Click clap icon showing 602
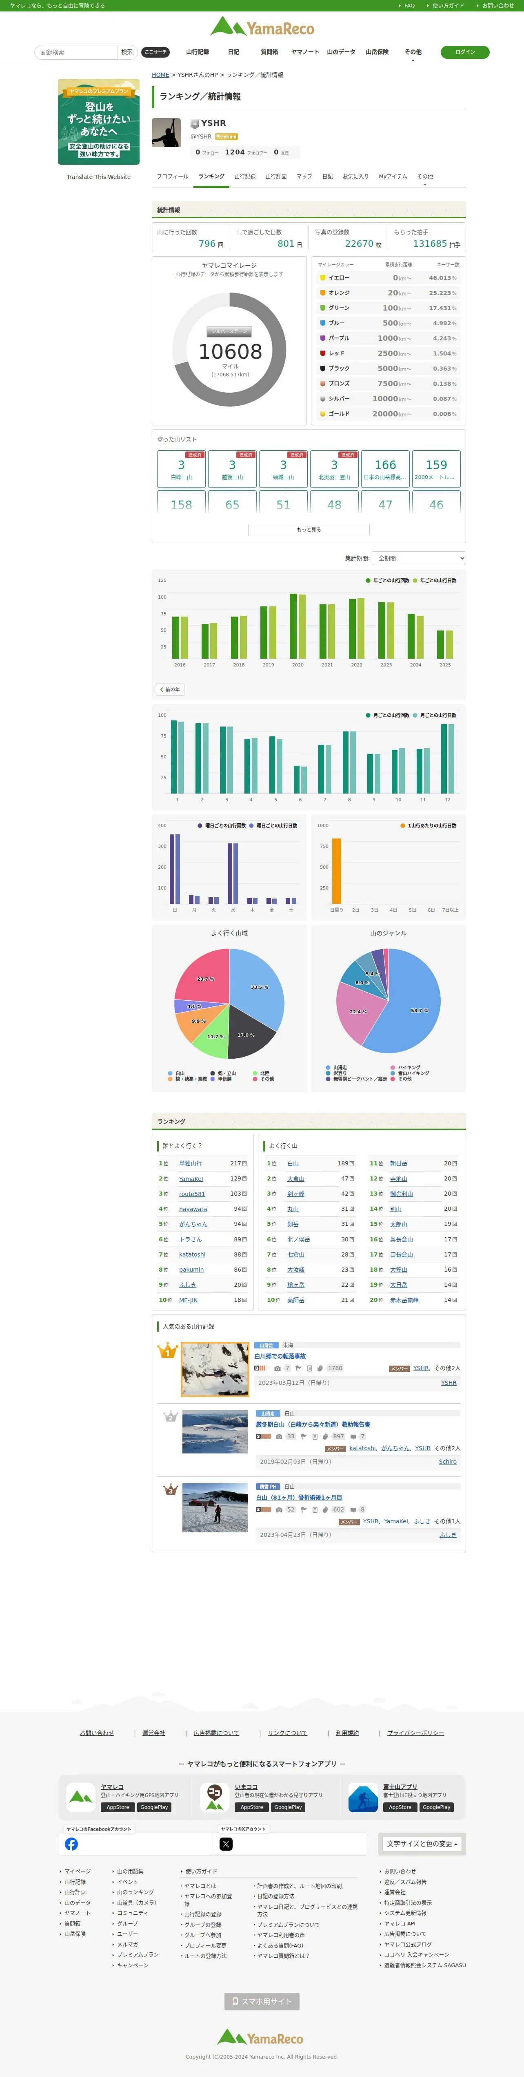This screenshot has height=2077, width=524. [326, 1509]
